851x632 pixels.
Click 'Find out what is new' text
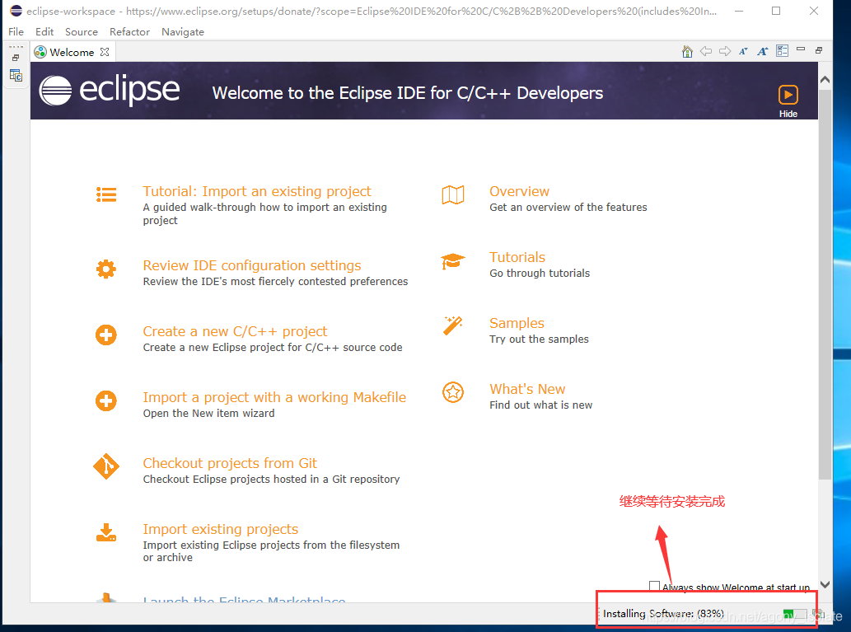(x=540, y=405)
